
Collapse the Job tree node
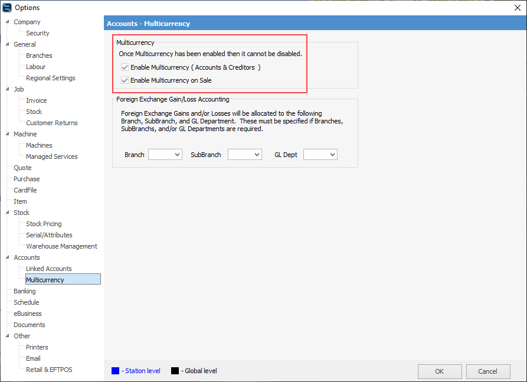8,89
